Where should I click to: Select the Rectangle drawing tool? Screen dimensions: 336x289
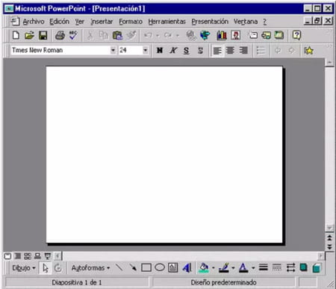(x=146, y=267)
